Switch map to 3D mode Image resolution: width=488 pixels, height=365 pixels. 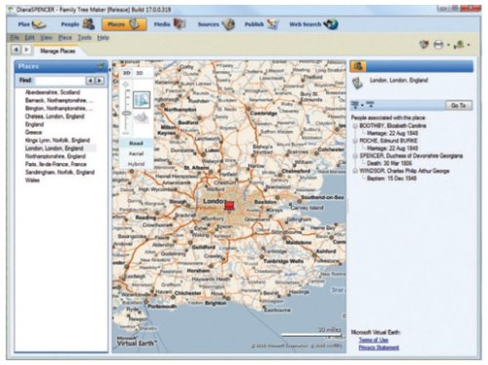pyautogui.click(x=140, y=73)
